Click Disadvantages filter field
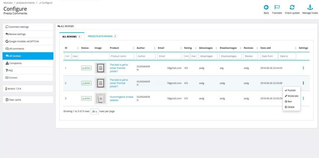The width and height of the screenshot is (319, 158). (x=230, y=56)
